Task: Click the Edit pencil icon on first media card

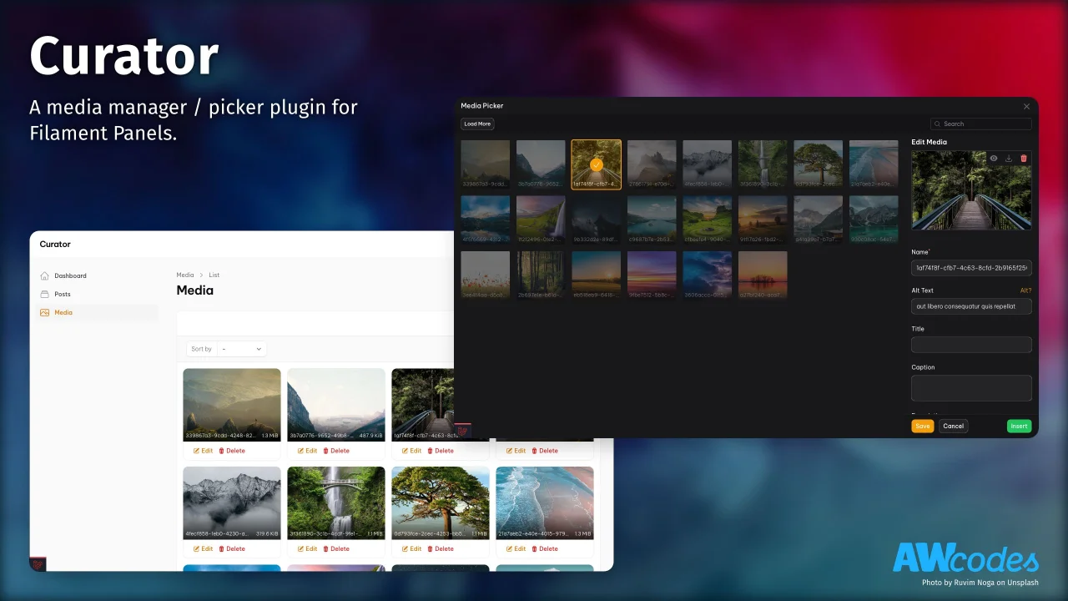Action: point(198,451)
